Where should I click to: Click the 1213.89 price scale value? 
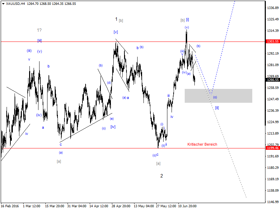coord(273,133)
